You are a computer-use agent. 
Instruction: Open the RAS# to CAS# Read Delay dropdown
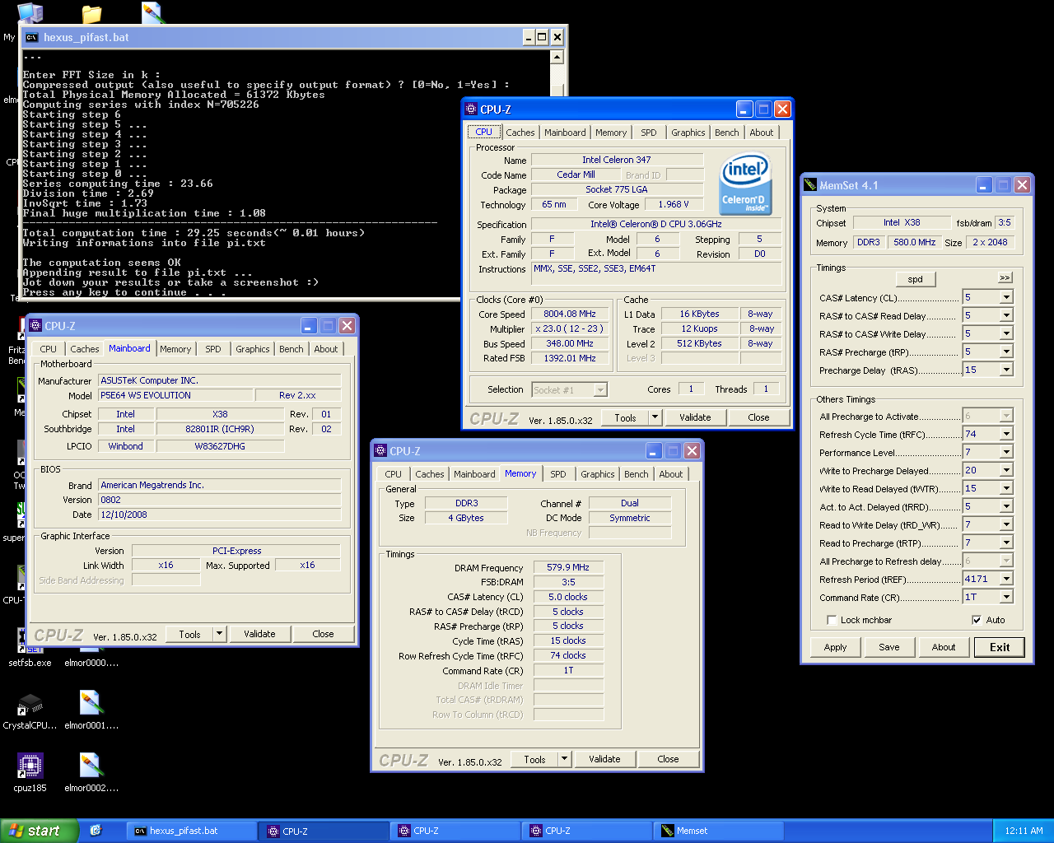pyautogui.click(x=1006, y=315)
